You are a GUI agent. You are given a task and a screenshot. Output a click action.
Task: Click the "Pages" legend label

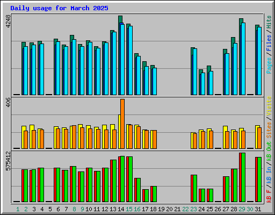pyautogui.click(x=269, y=66)
